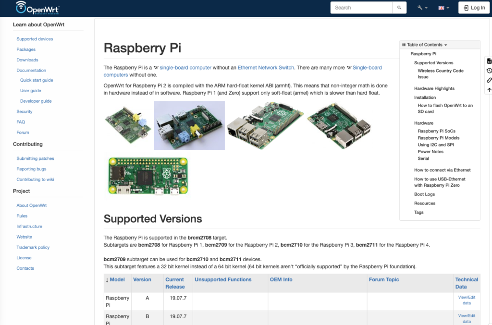Screen dimensions: 492x325
Task: Open Supported devices in the sidebar
Action: click(x=35, y=39)
